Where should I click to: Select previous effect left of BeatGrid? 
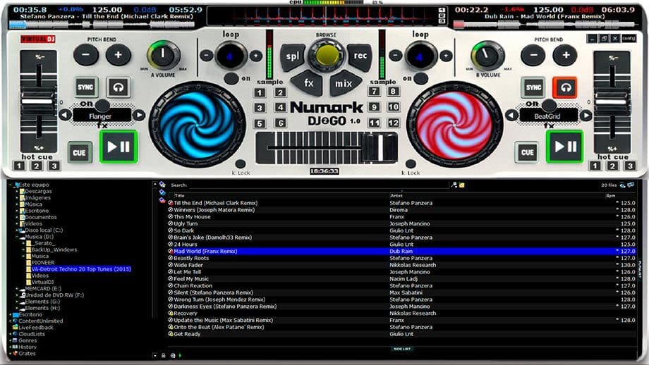pos(512,116)
